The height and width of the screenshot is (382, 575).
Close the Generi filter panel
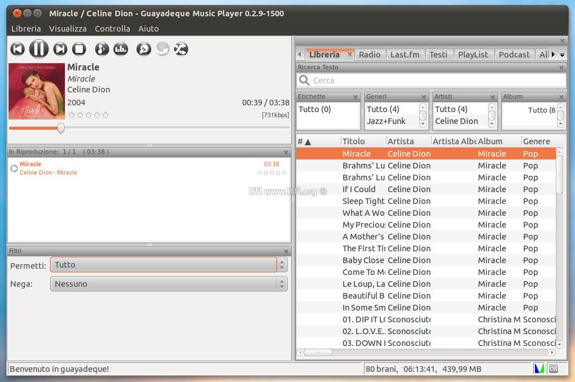pyautogui.click(x=424, y=97)
